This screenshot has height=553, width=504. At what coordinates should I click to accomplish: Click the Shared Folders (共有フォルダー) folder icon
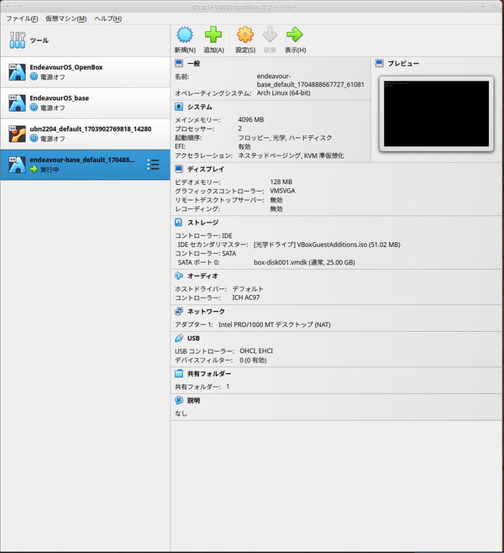pos(179,374)
